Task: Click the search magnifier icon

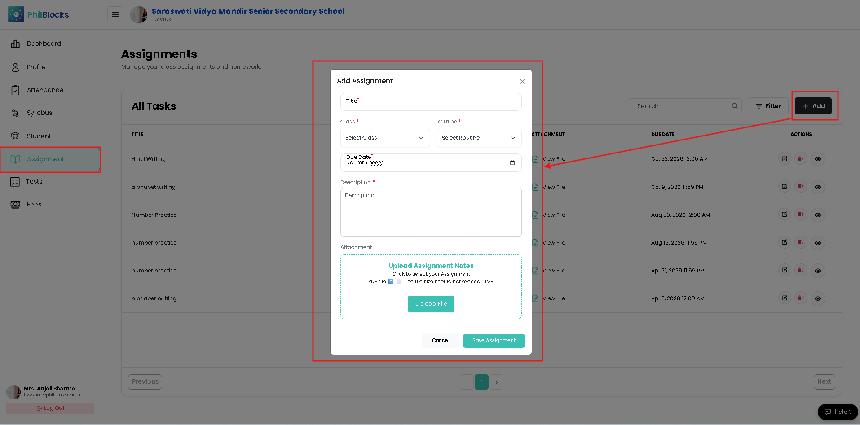Action: (x=735, y=106)
